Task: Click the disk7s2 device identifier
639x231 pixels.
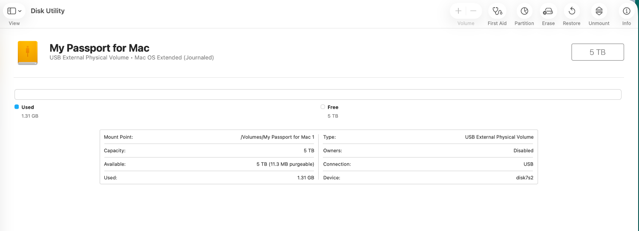Action: [x=524, y=177]
